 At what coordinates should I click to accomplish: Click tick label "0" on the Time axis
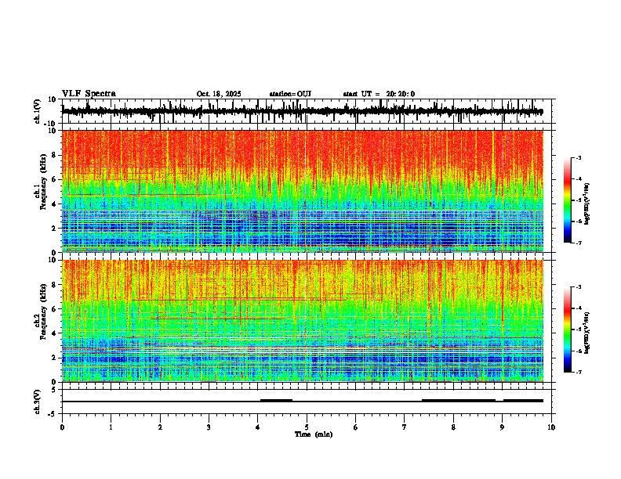(62, 427)
